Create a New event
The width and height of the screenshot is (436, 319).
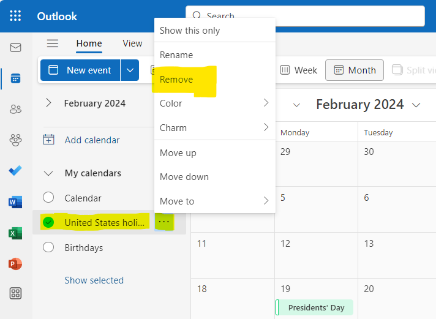click(x=80, y=70)
